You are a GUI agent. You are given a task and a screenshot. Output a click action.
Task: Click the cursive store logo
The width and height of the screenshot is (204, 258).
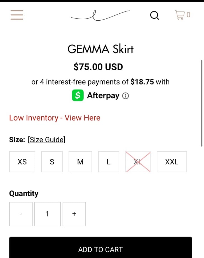tap(100, 15)
